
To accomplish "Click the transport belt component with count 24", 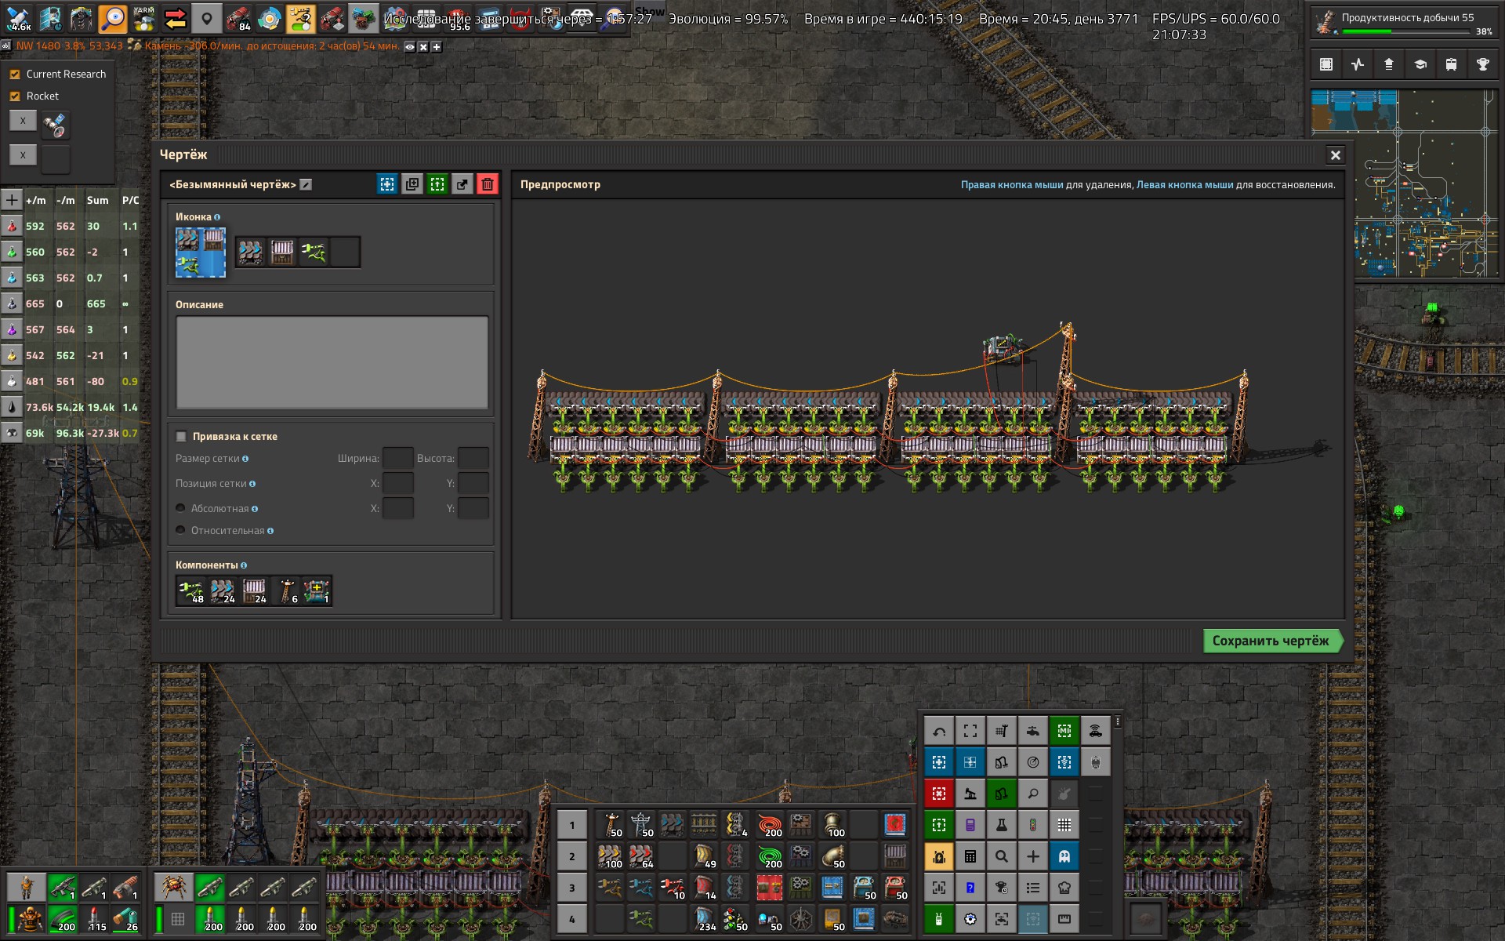I will click(x=223, y=590).
